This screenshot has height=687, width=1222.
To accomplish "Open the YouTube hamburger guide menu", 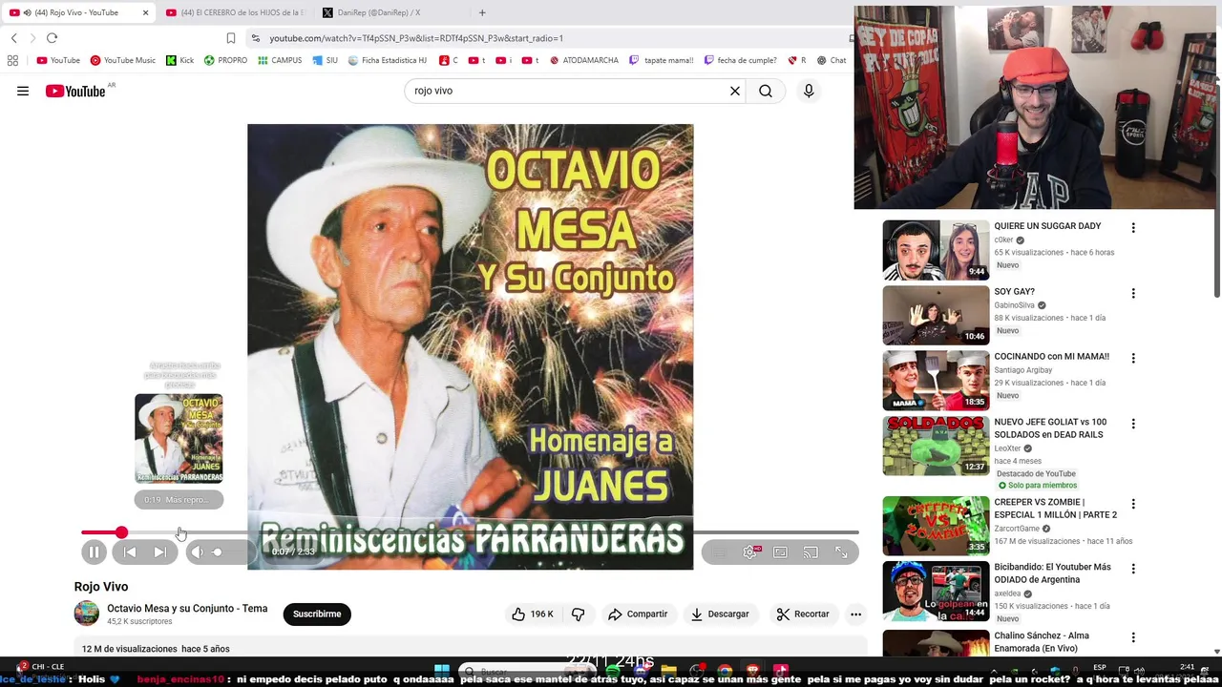I will [23, 91].
